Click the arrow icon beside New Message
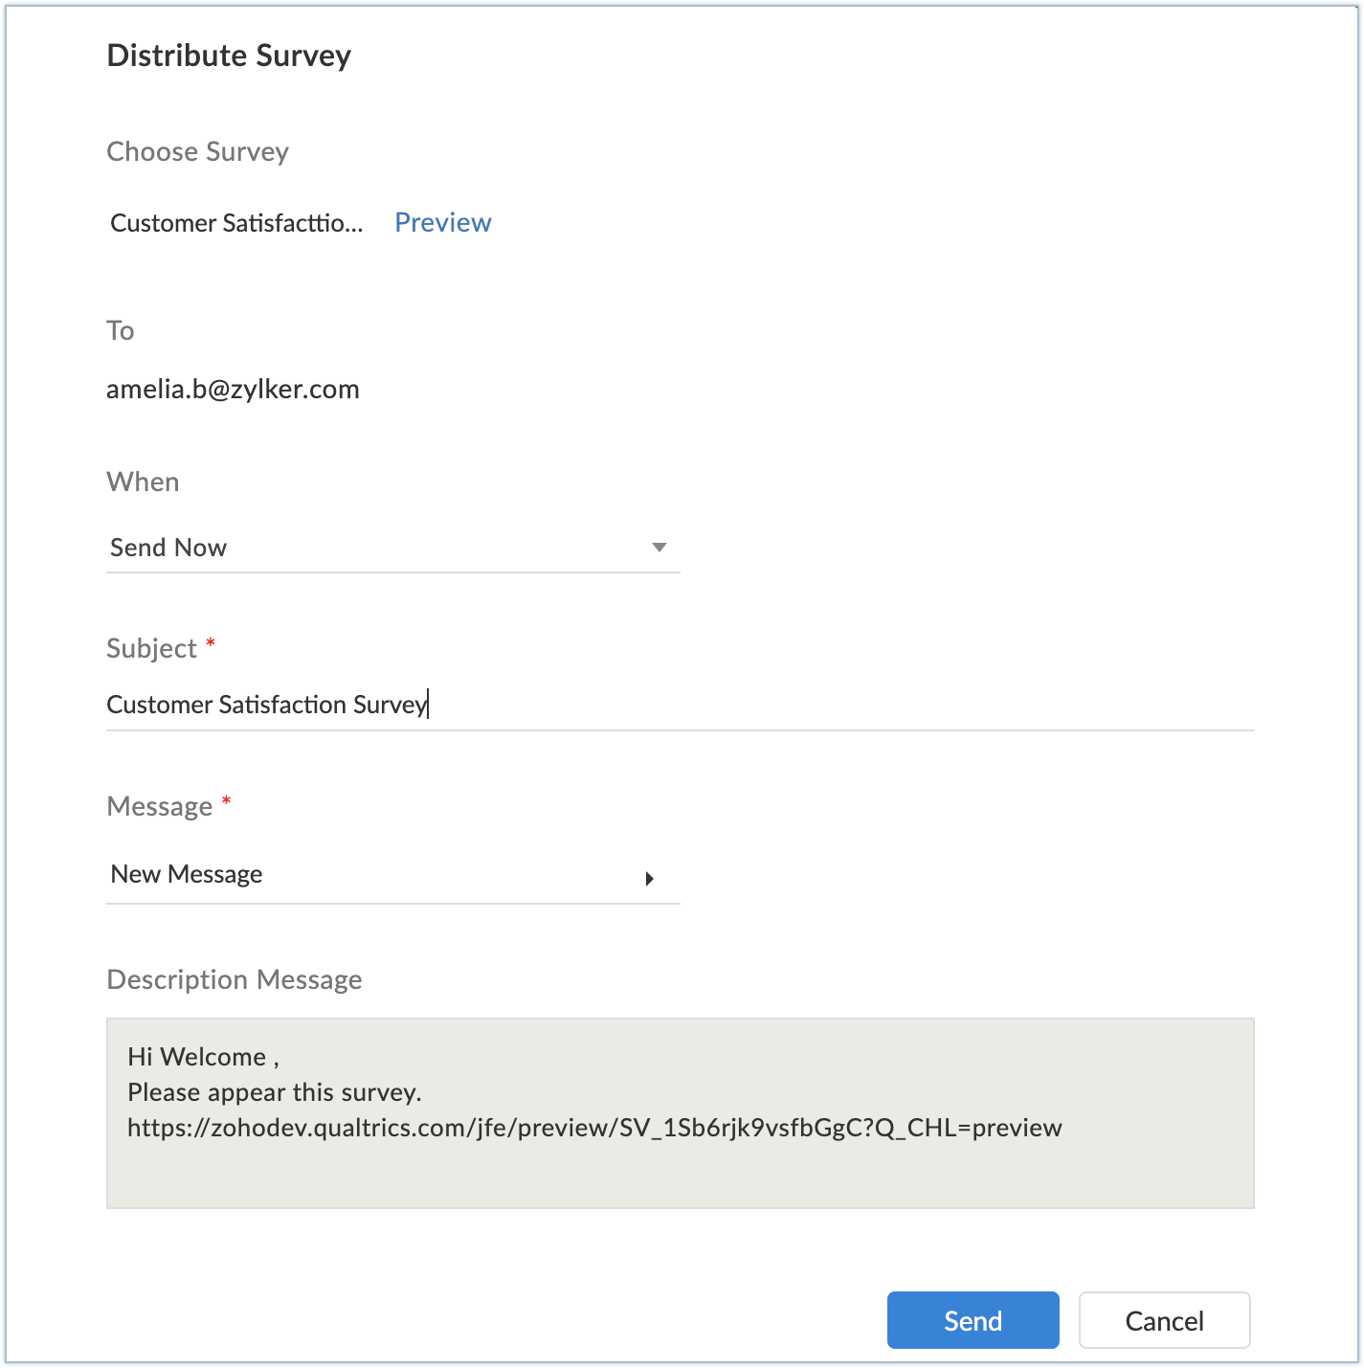Screen dimensions: 1364x1368 point(650,879)
